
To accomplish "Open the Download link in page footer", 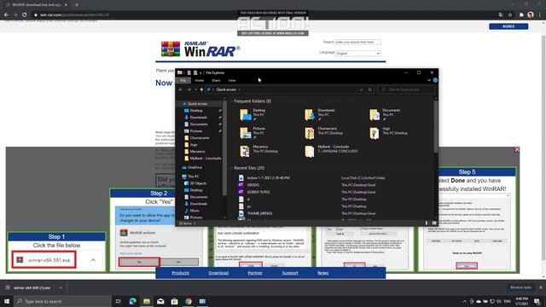I will 218,273.
